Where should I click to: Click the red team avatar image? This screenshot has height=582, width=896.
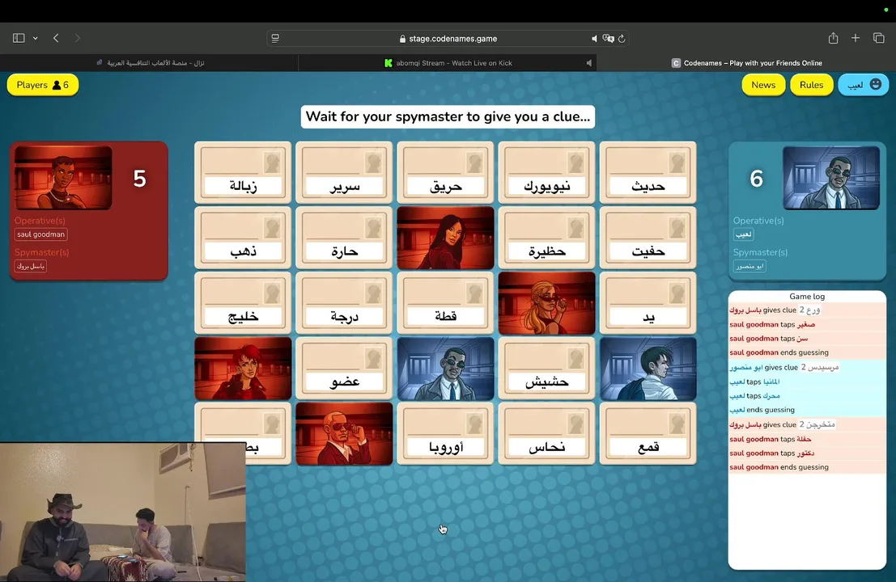tap(63, 178)
